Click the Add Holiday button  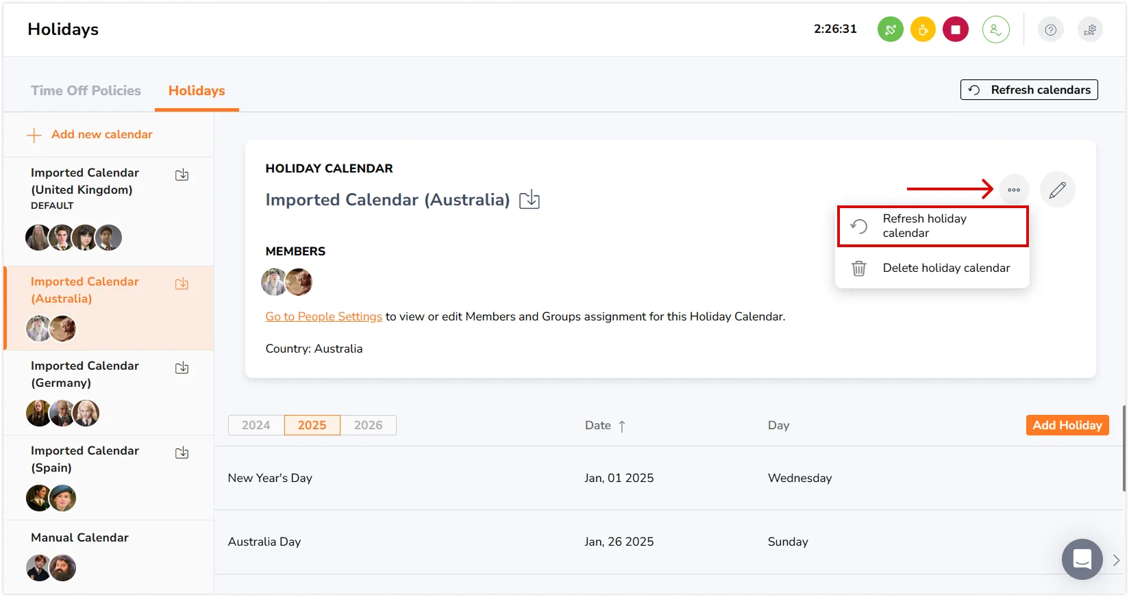[x=1067, y=425]
